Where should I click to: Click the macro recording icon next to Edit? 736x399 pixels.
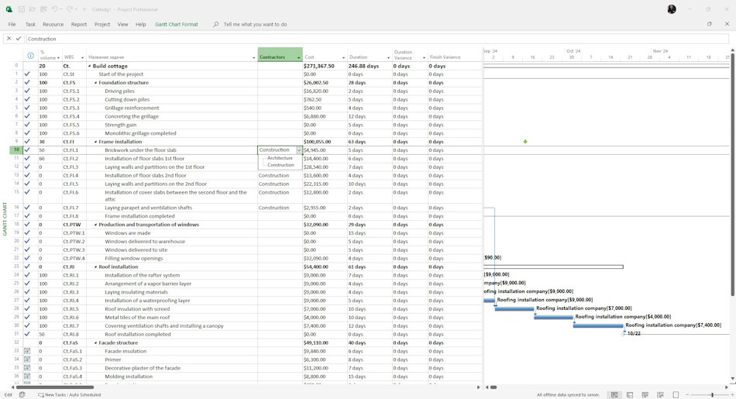pyautogui.click(x=22, y=395)
